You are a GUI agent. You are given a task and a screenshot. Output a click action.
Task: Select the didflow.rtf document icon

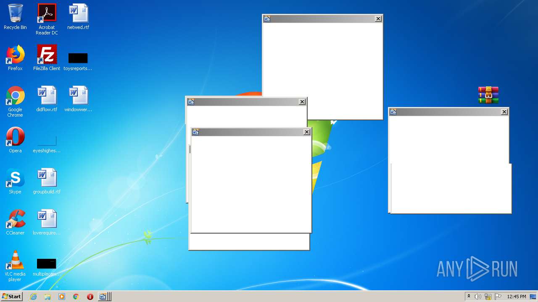(47, 99)
